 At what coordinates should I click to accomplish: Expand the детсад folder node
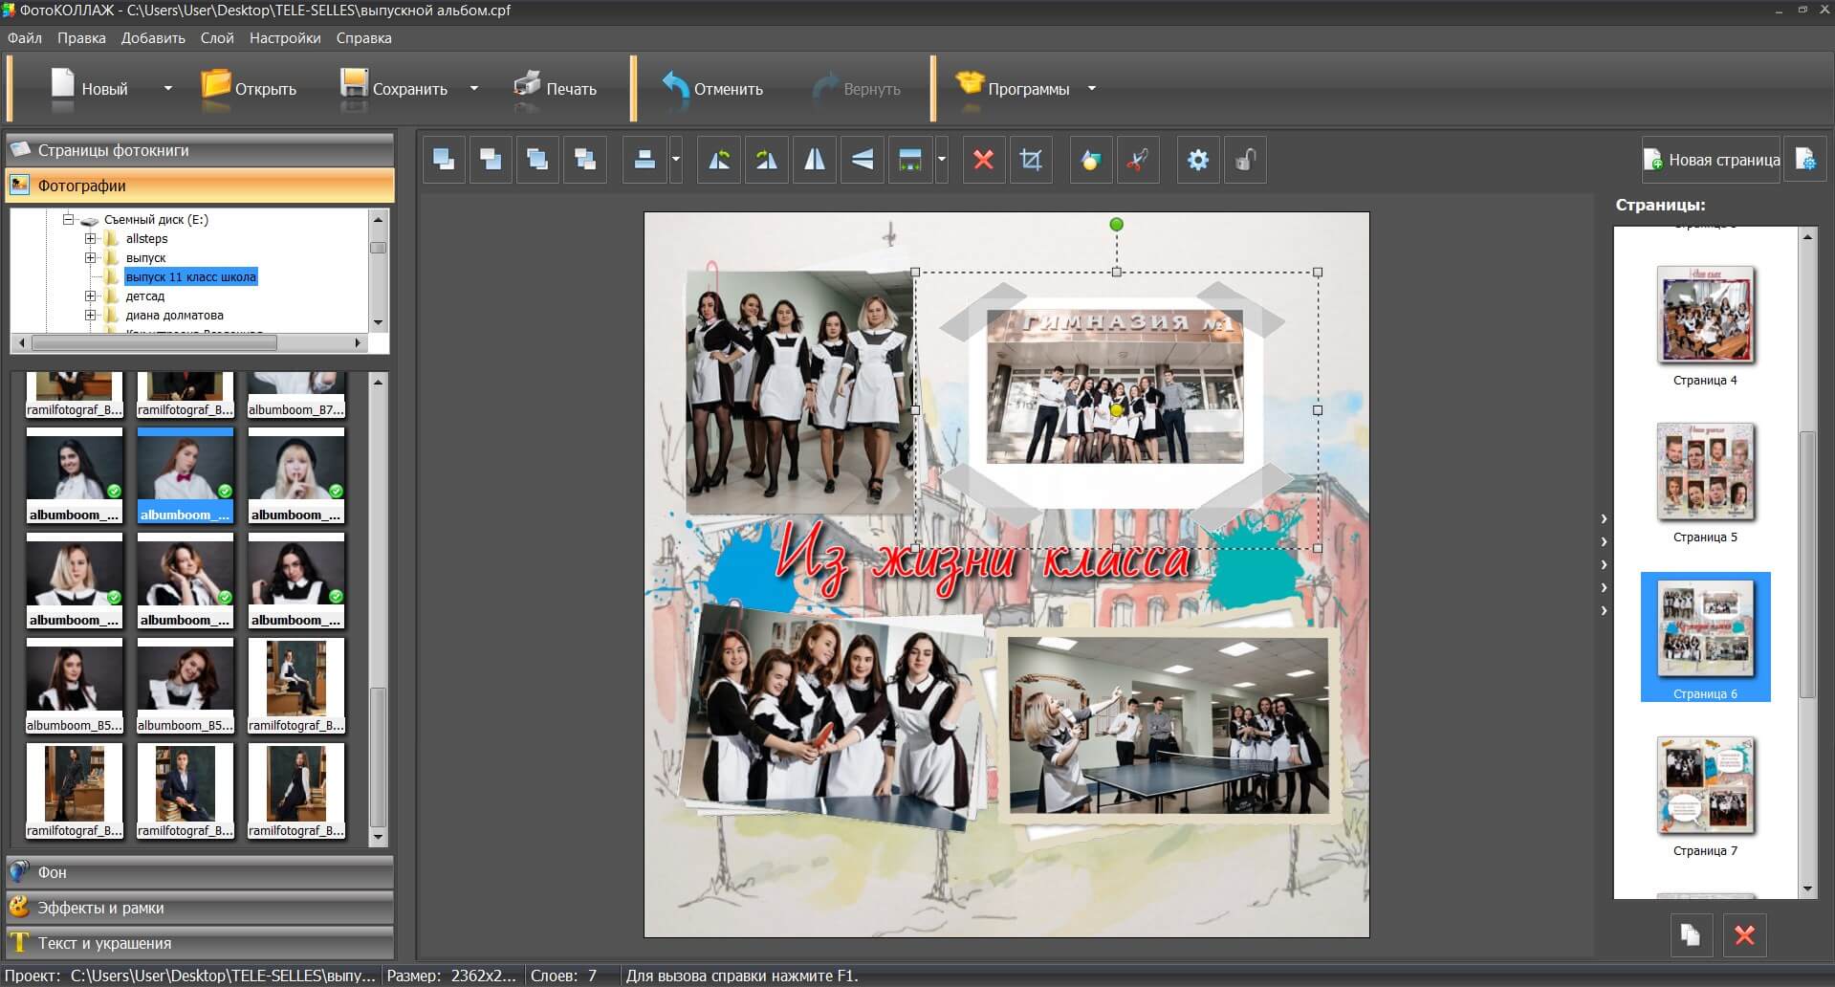pyautogui.click(x=90, y=296)
